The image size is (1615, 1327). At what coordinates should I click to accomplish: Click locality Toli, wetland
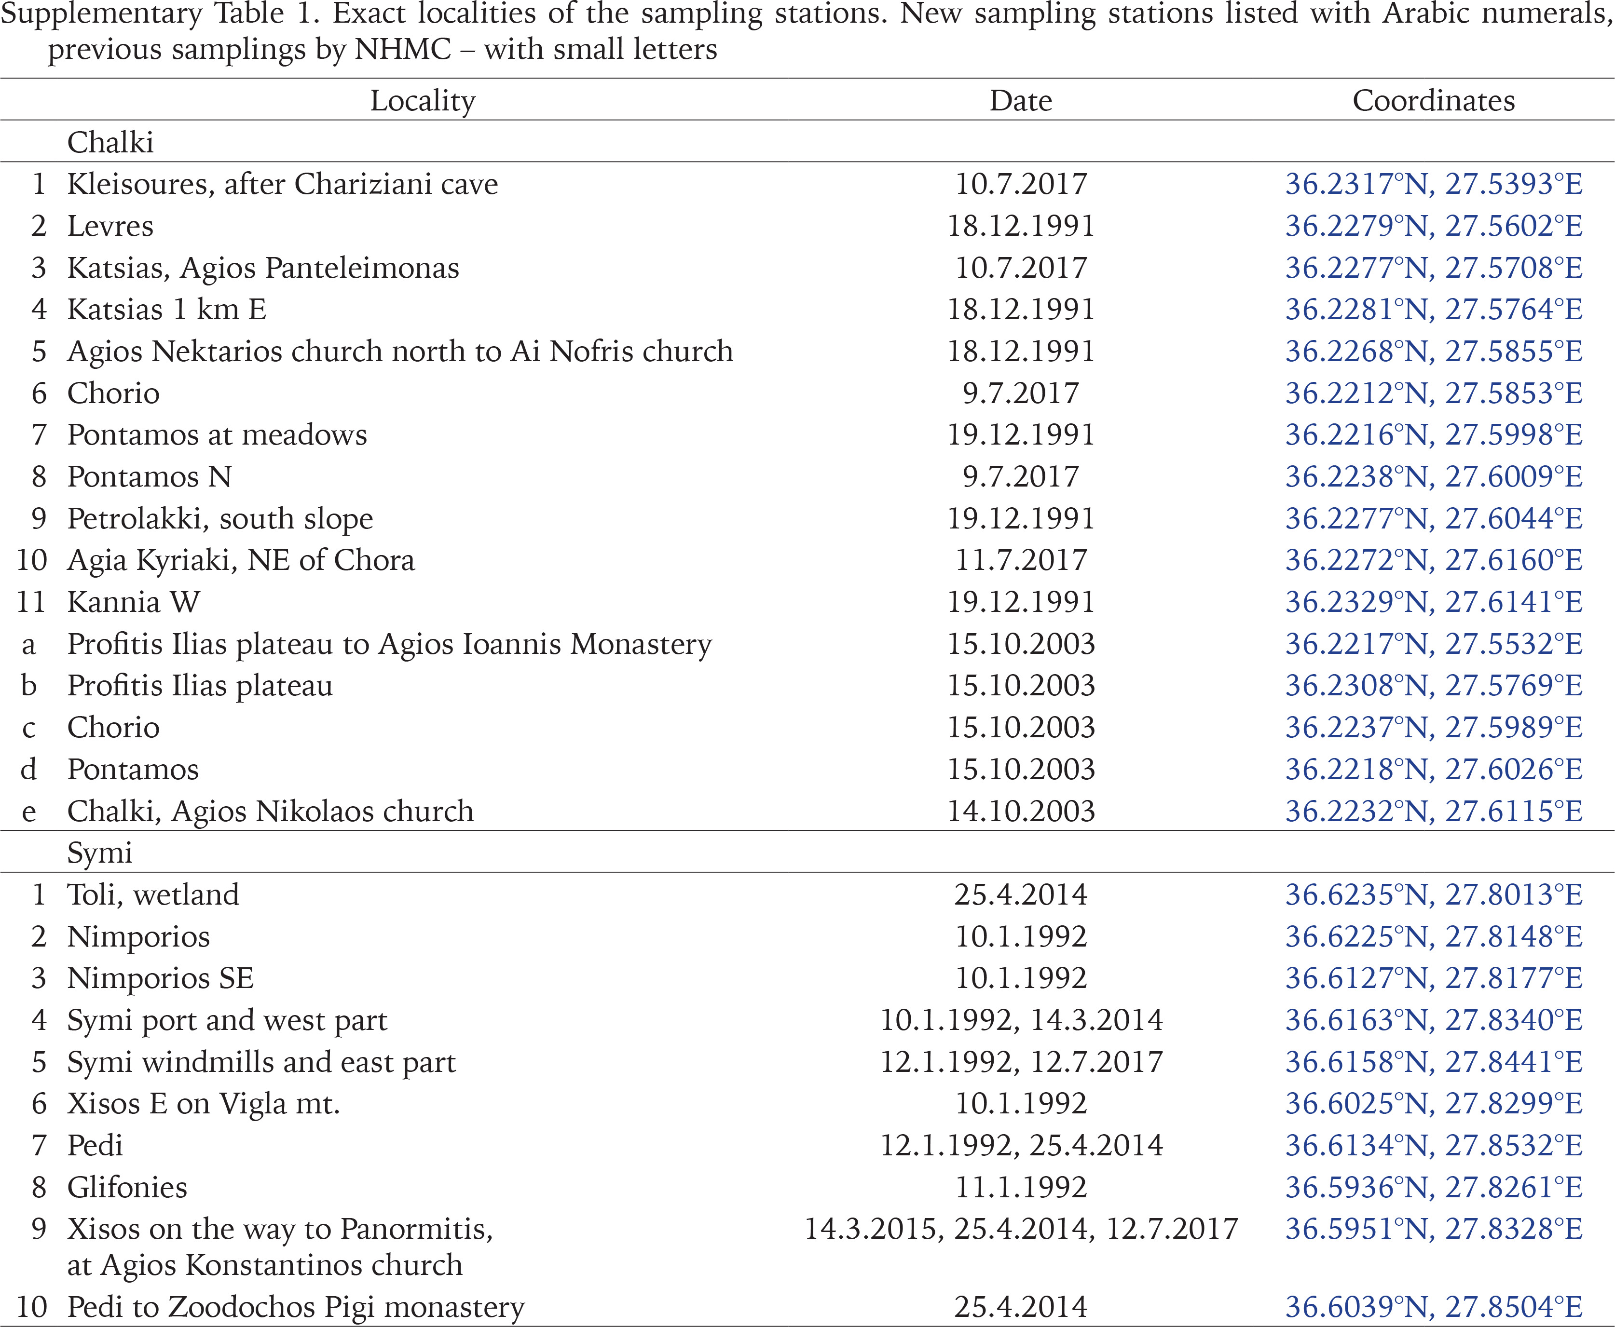(x=153, y=896)
